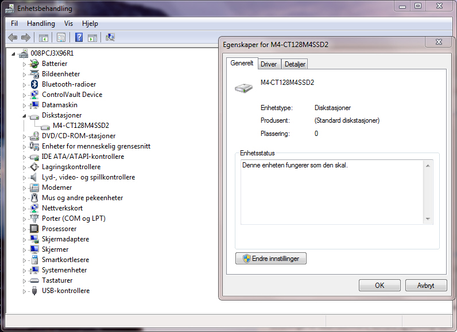
Task: Click the Prosessorer chip icon
Action: click(34, 229)
